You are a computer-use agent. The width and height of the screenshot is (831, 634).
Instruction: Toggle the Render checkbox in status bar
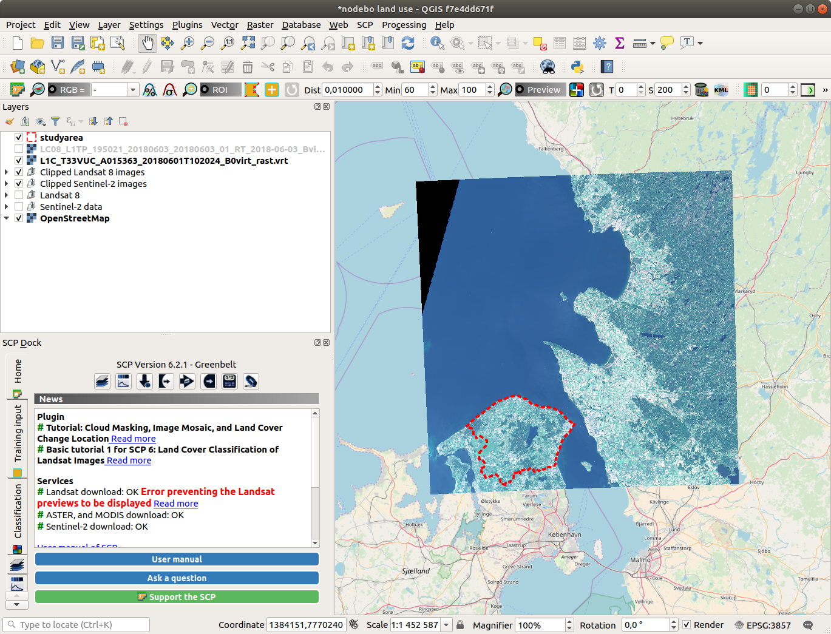(x=687, y=625)
